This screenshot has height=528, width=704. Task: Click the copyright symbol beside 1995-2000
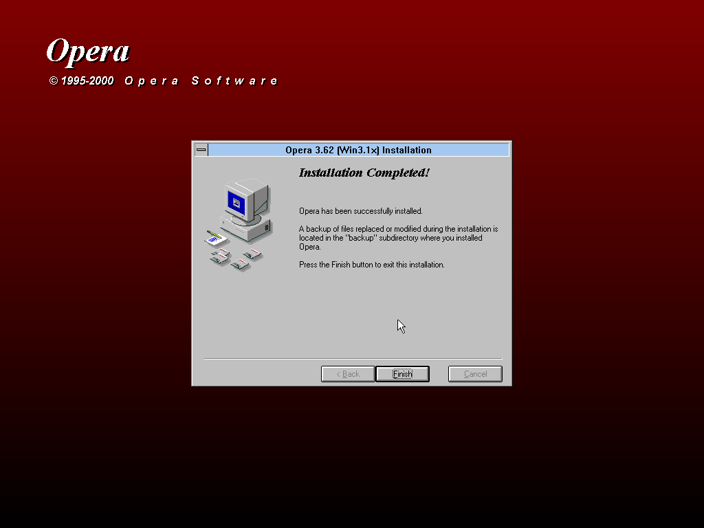coord(54,81)
